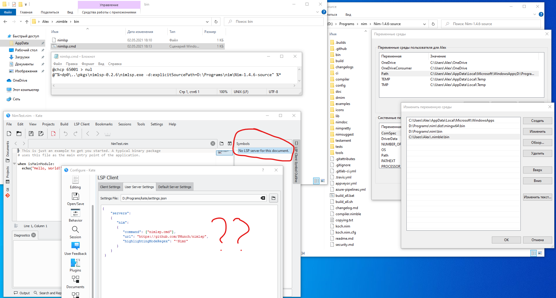
Task: Select nimlsp file in Explorer list
Action: (138, 40)
